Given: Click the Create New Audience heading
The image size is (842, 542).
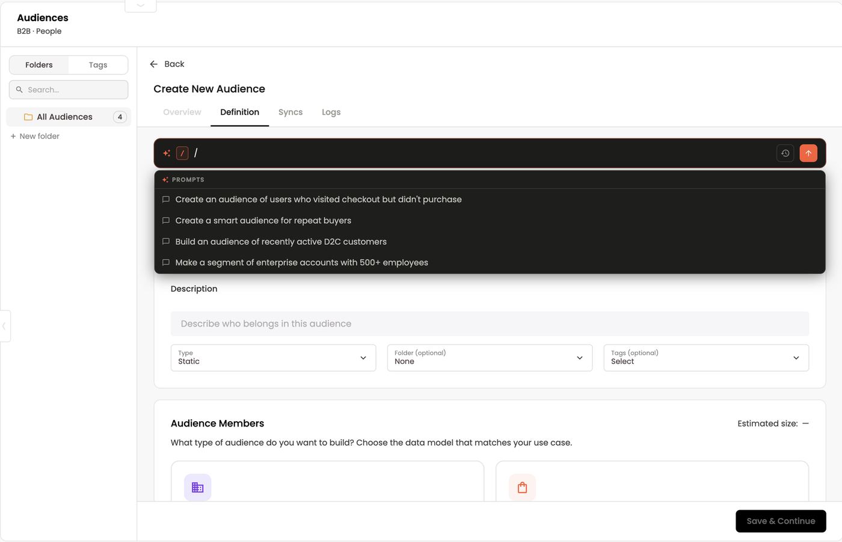Looking at the screenshot, I should 209,88.
